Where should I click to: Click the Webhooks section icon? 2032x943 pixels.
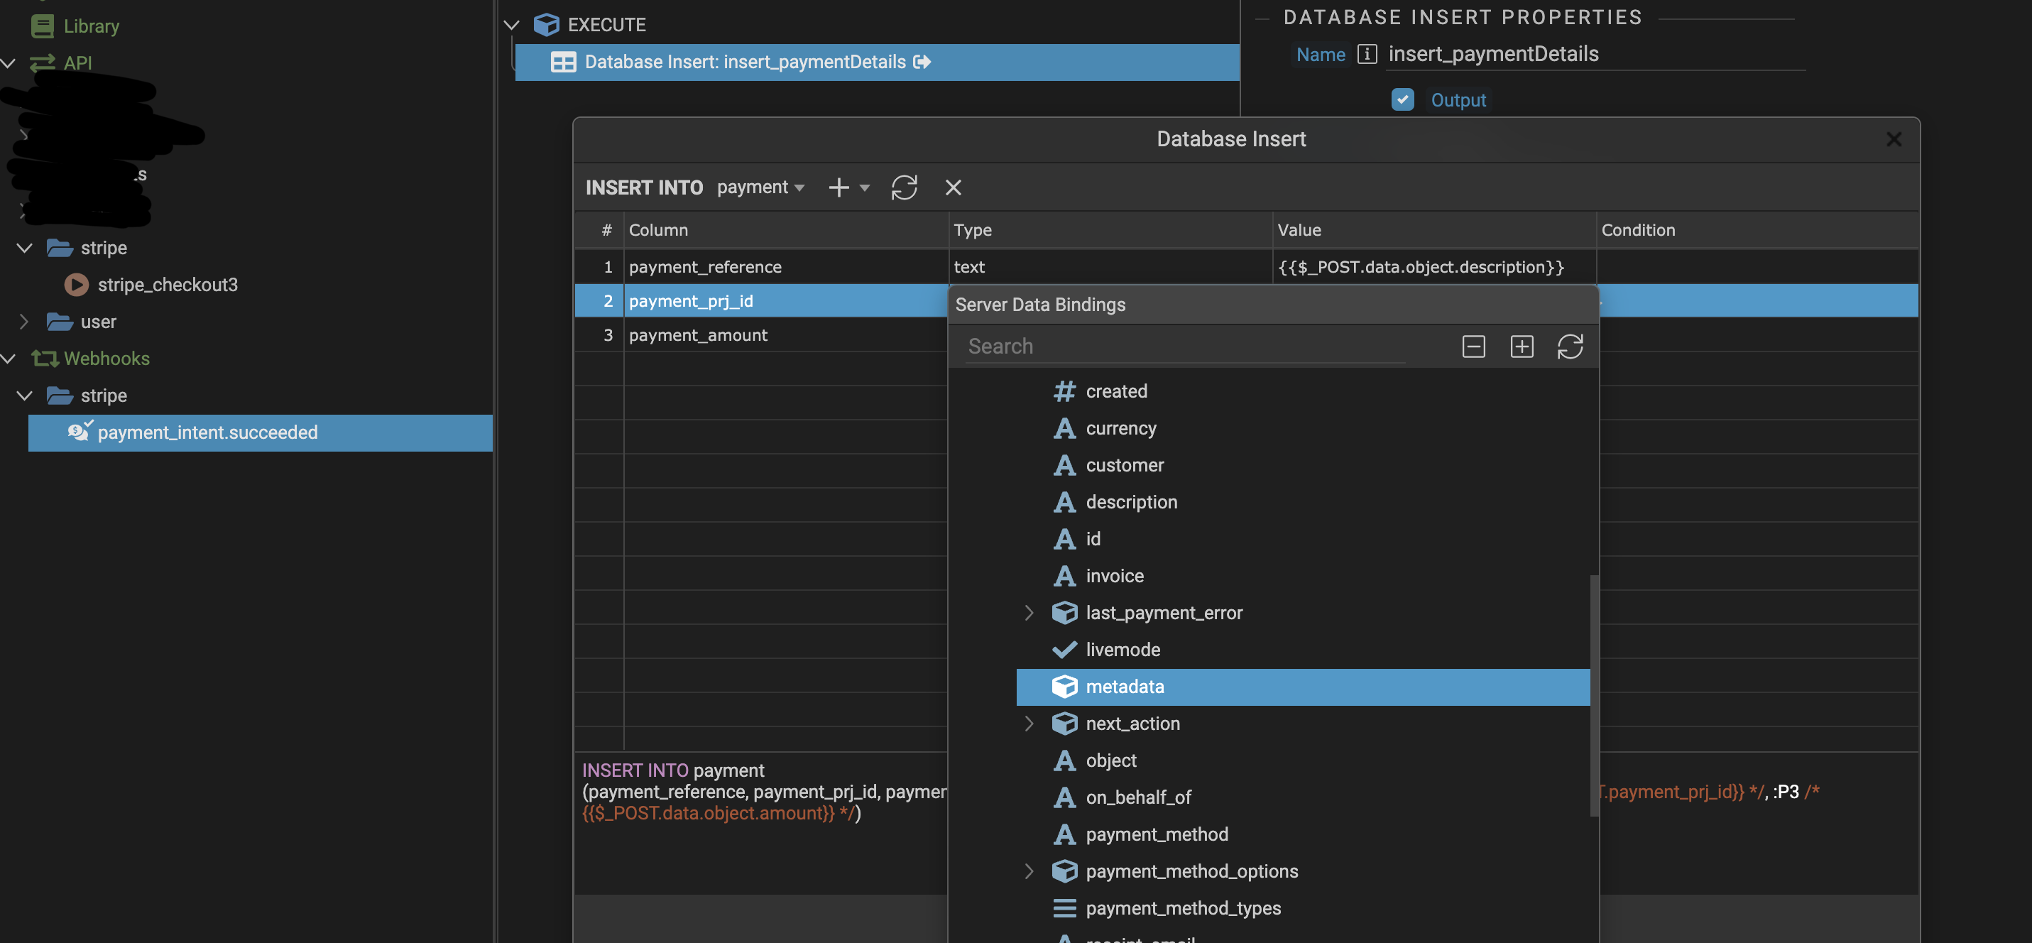coord(44,359)
